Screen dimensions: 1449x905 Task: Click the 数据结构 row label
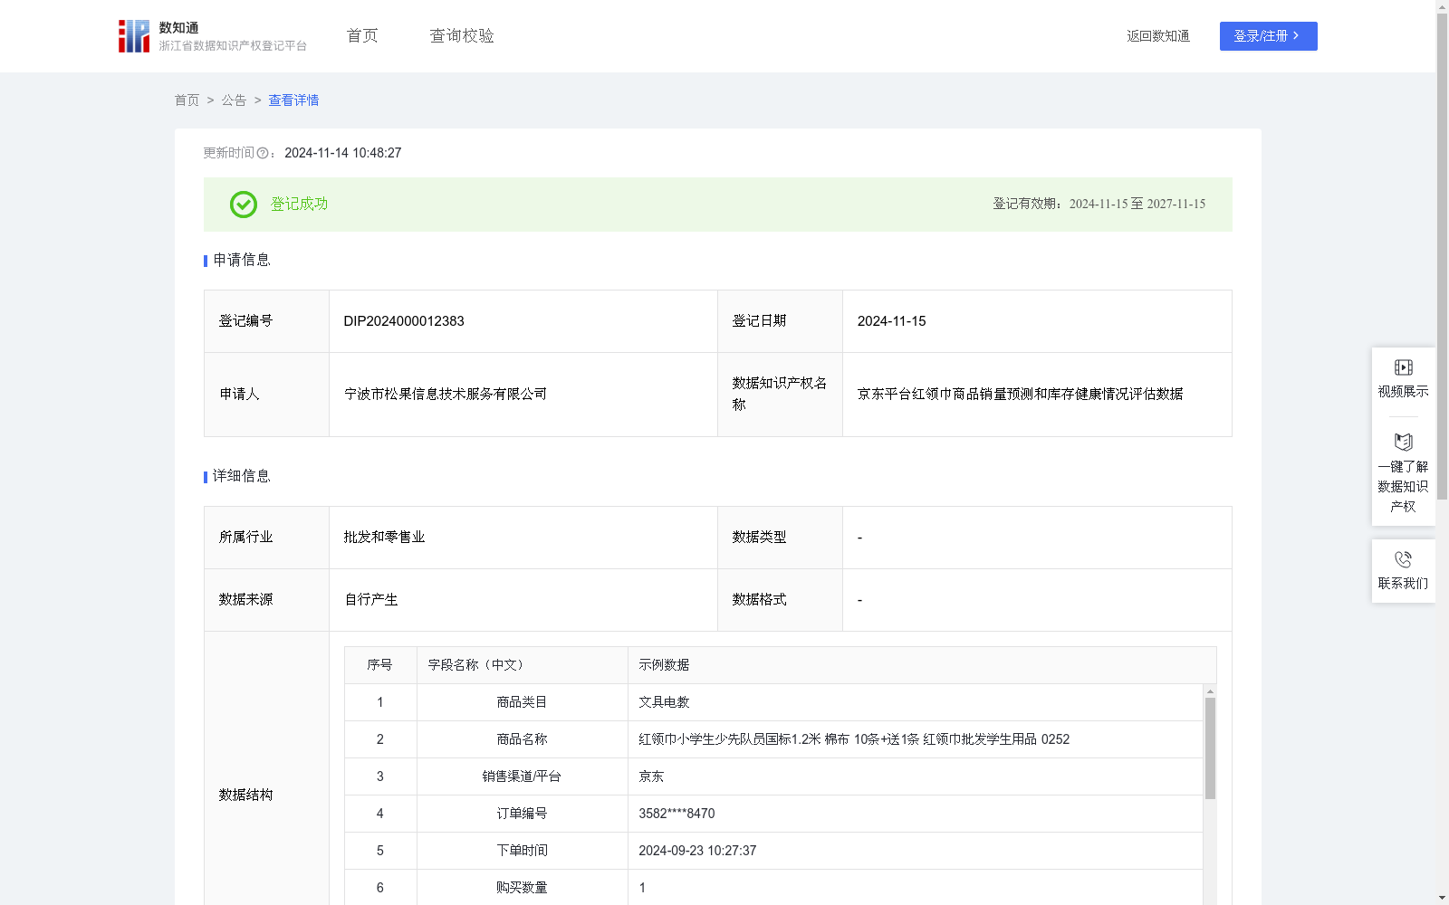[x=245, y=795]
